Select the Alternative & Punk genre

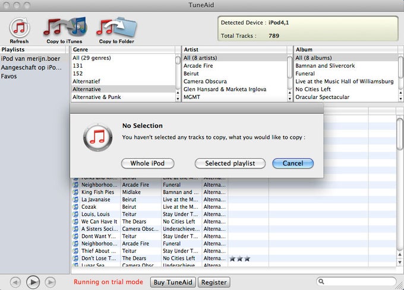123,97
